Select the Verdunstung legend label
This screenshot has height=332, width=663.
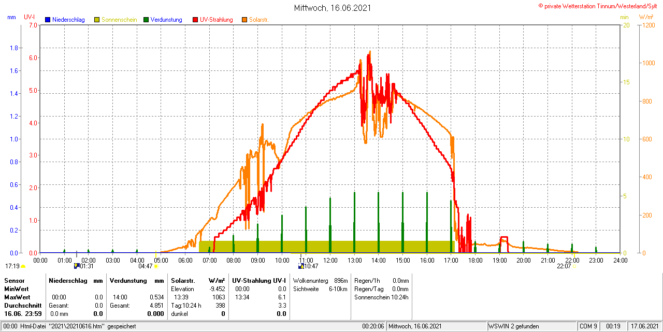(166, 20)
